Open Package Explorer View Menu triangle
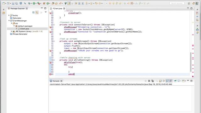This screenshot has width=201, height=113. (46, 12)
